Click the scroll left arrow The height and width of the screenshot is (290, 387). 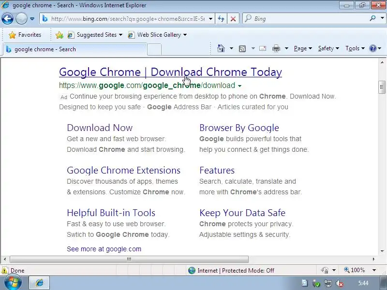pyautogui.click(x=5, y=259)
